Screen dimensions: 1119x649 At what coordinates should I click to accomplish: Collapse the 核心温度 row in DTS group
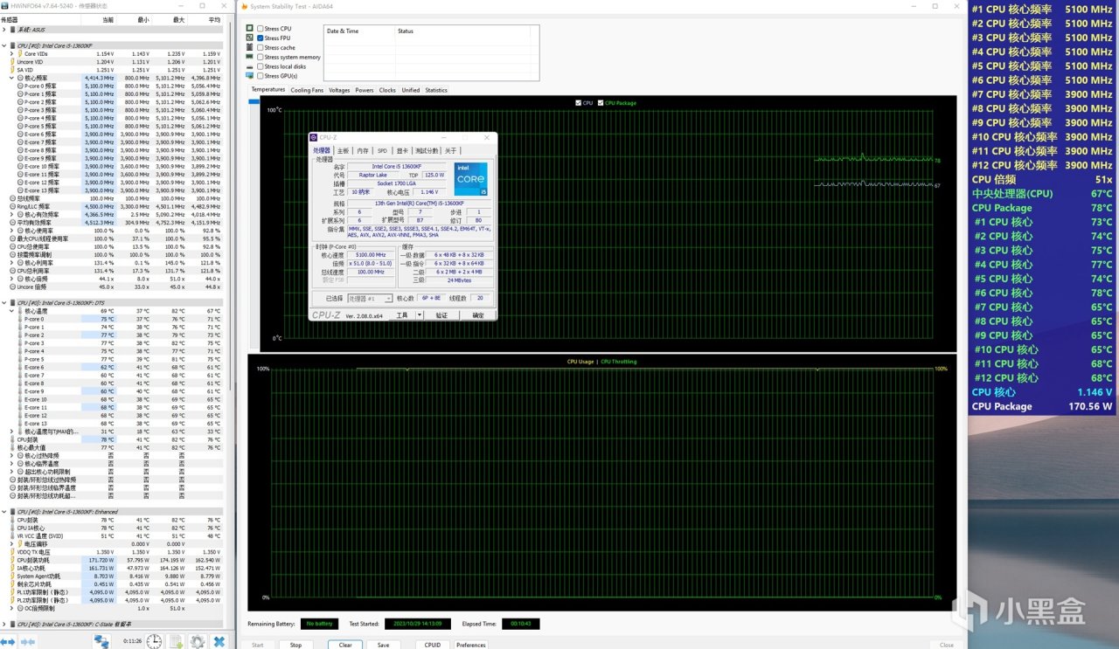(12, 311)
